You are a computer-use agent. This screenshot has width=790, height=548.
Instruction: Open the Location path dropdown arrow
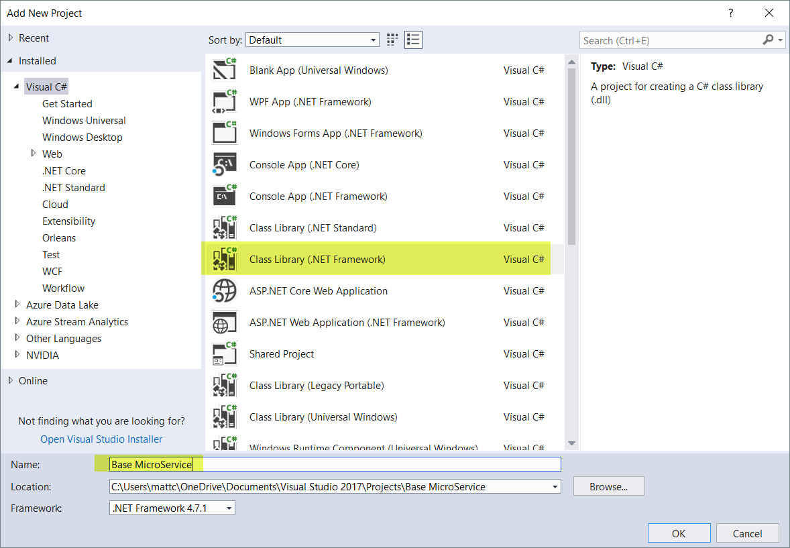click(555, 487)
